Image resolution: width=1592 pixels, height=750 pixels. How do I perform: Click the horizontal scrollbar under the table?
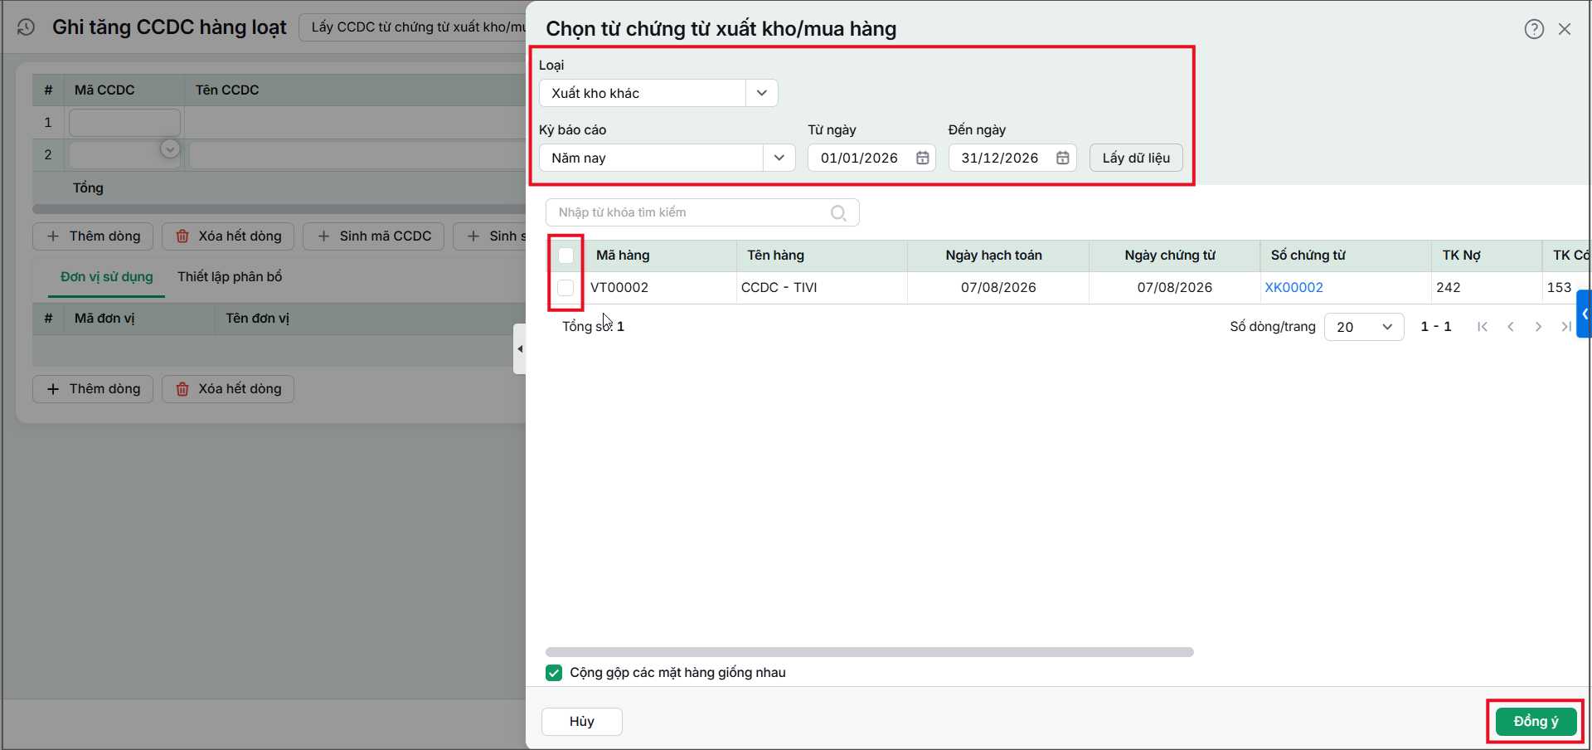(869, 652)
